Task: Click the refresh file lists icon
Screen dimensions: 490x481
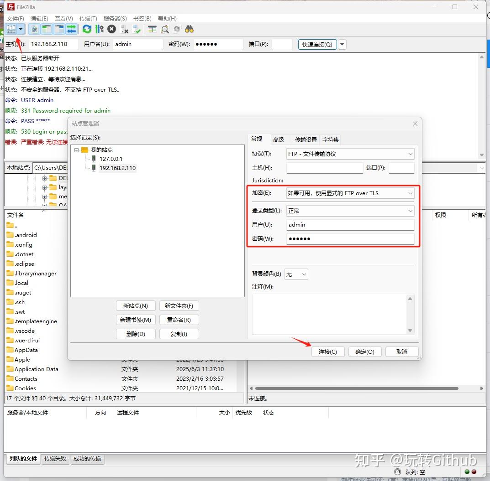Action: [x=87, y=29]
